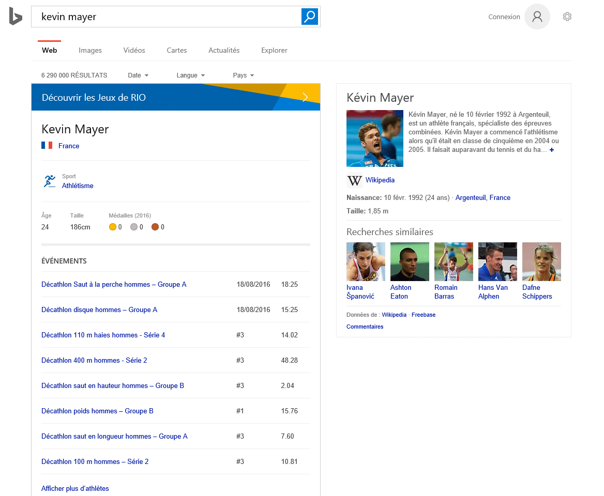
Task: Open Décathlon poids hommes – Groupe B
Action: [97, 411]
